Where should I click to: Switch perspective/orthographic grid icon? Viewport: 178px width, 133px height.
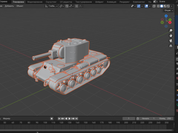point(171,46)
